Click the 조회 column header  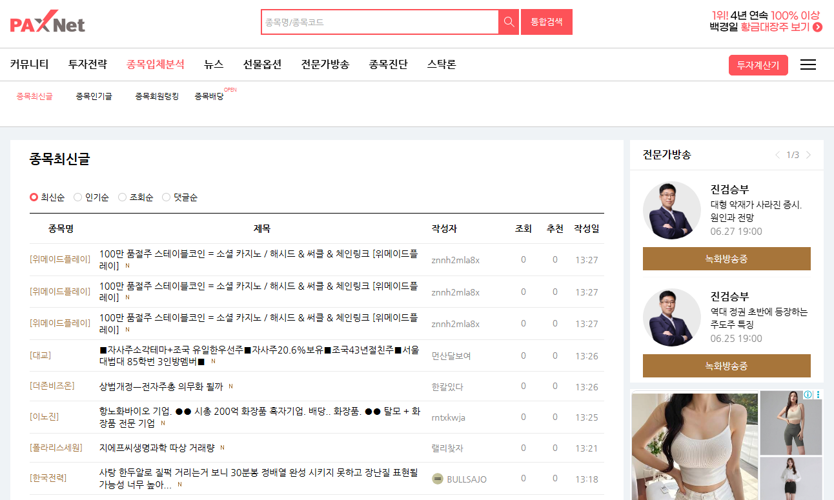coord(523,229)
